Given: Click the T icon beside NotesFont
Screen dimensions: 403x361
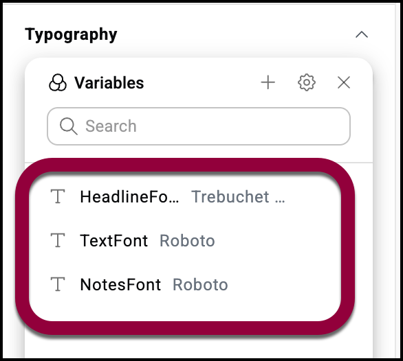Looking at the screenshot, I should [x=58, y=284].
